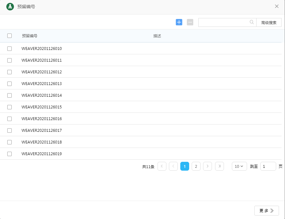Viewport: 285px width, 219px height.
Task: Click the magnifier search icon
Action: [252, 22]
